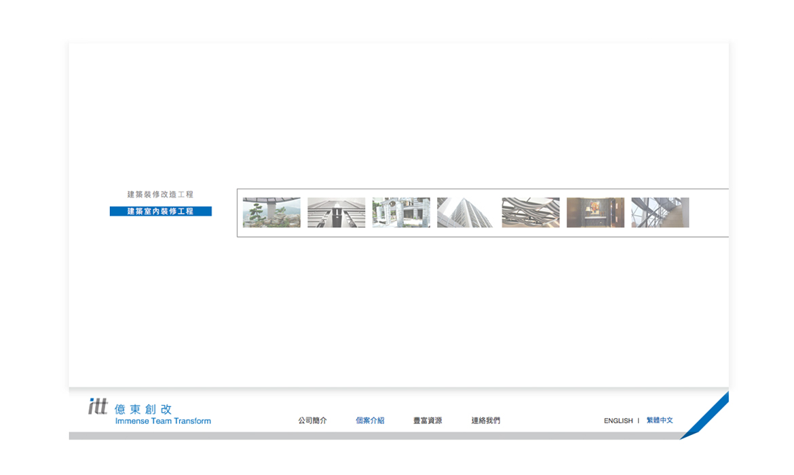Click the Immense Team Transform text
Viewport: 794px width, 475px height.
pos(163,421)
